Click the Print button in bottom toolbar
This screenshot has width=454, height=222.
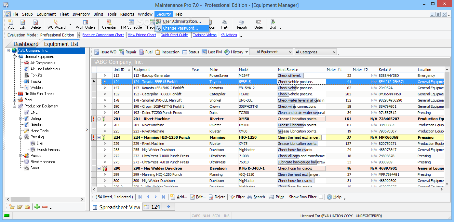click(276, 197)
